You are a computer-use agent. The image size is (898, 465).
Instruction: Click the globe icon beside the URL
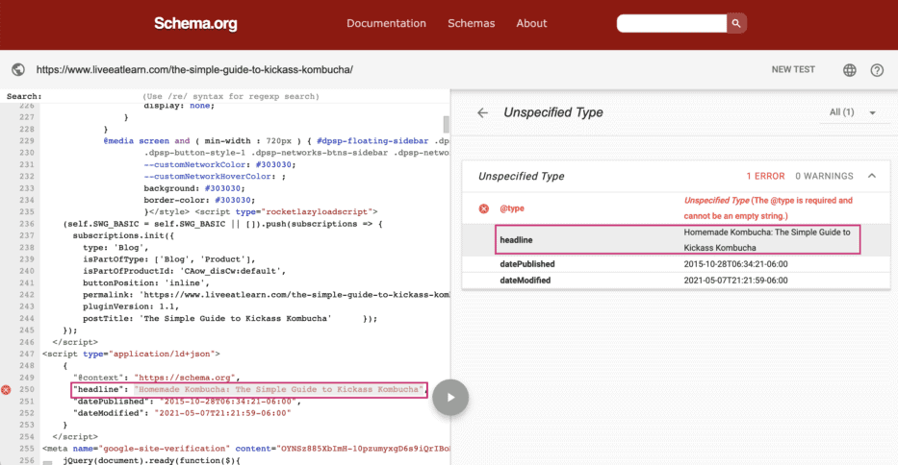coord(18,70)
